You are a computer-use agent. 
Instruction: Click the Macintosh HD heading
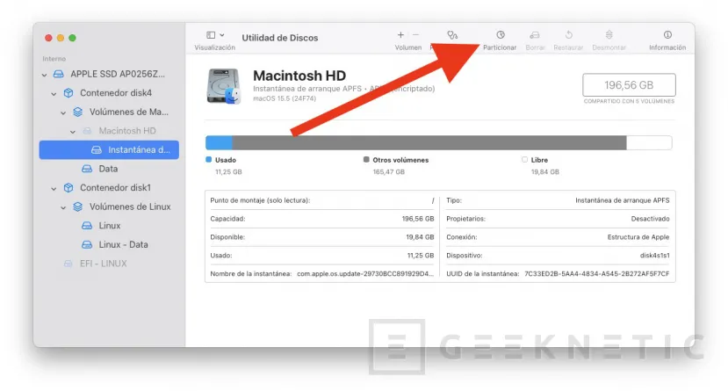299,76
